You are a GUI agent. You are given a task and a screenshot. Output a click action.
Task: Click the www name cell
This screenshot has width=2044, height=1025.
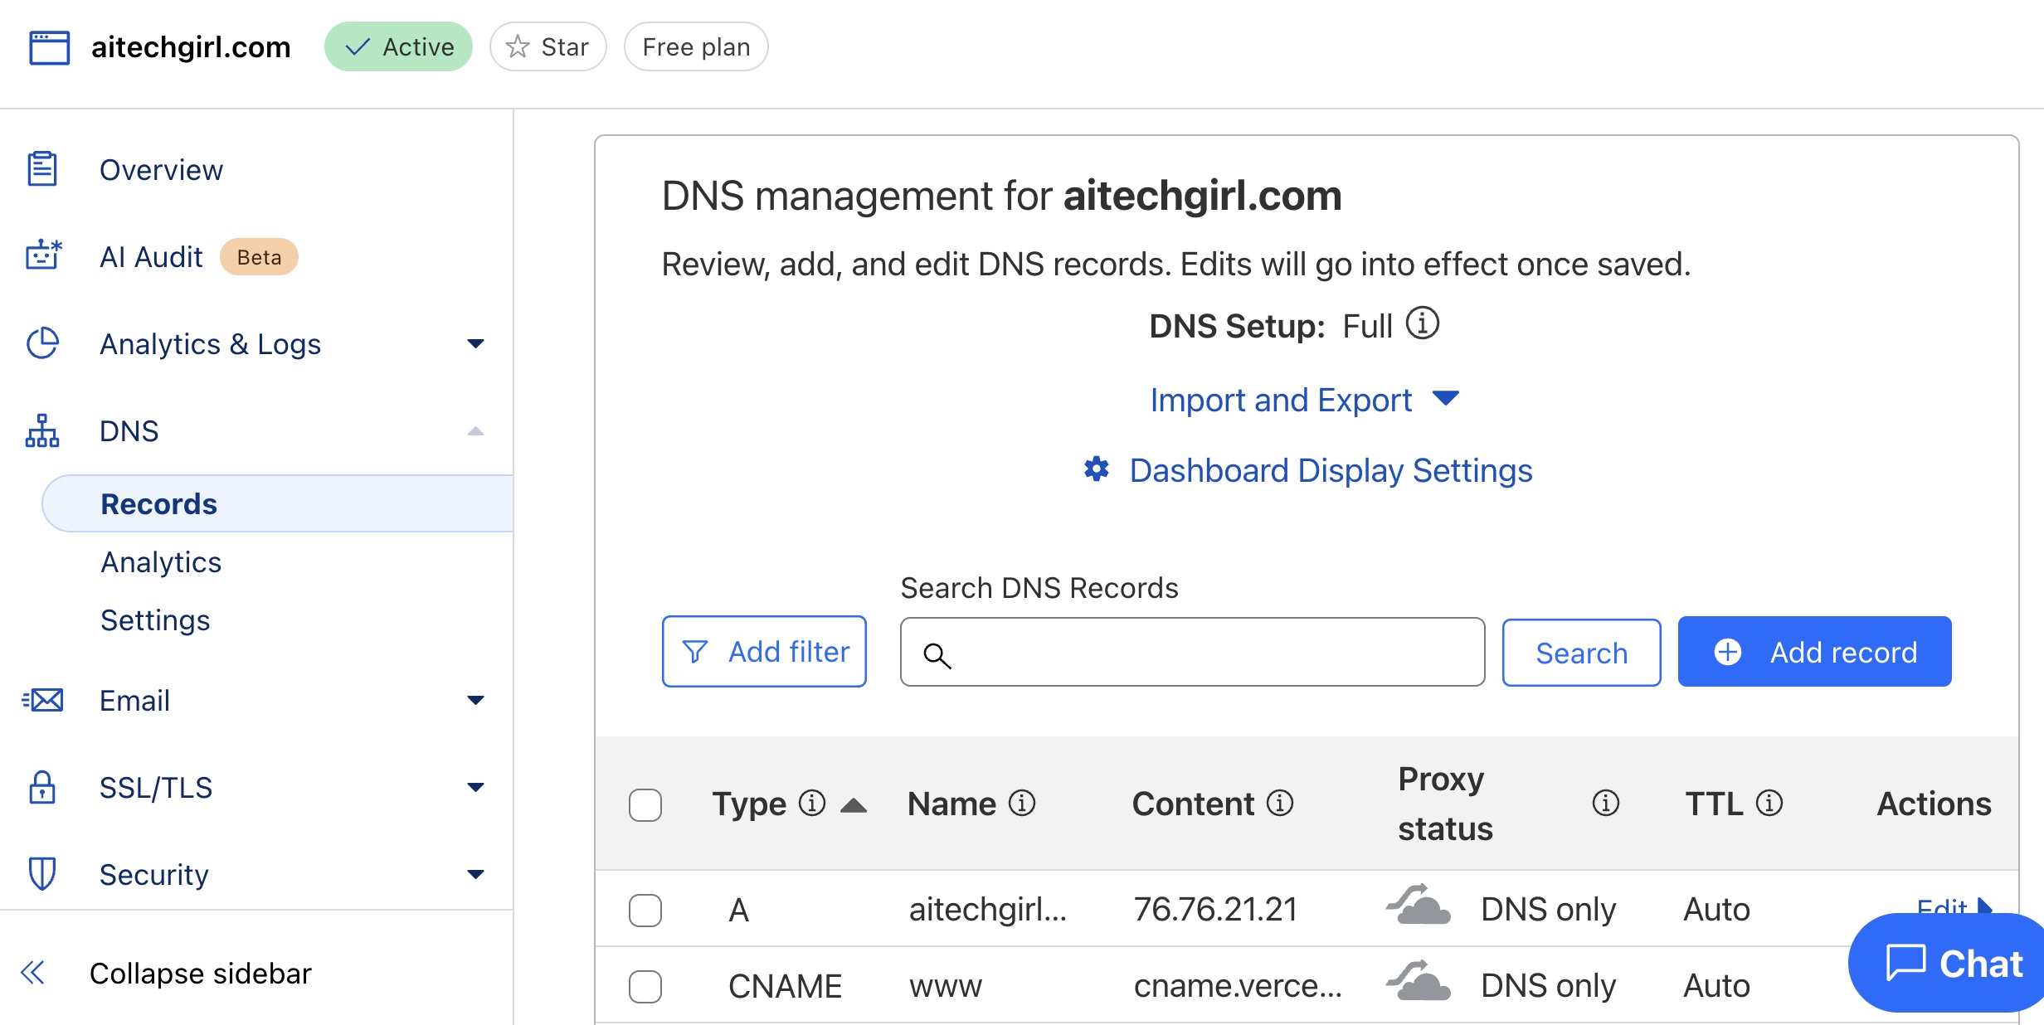(x=945, y=986)
